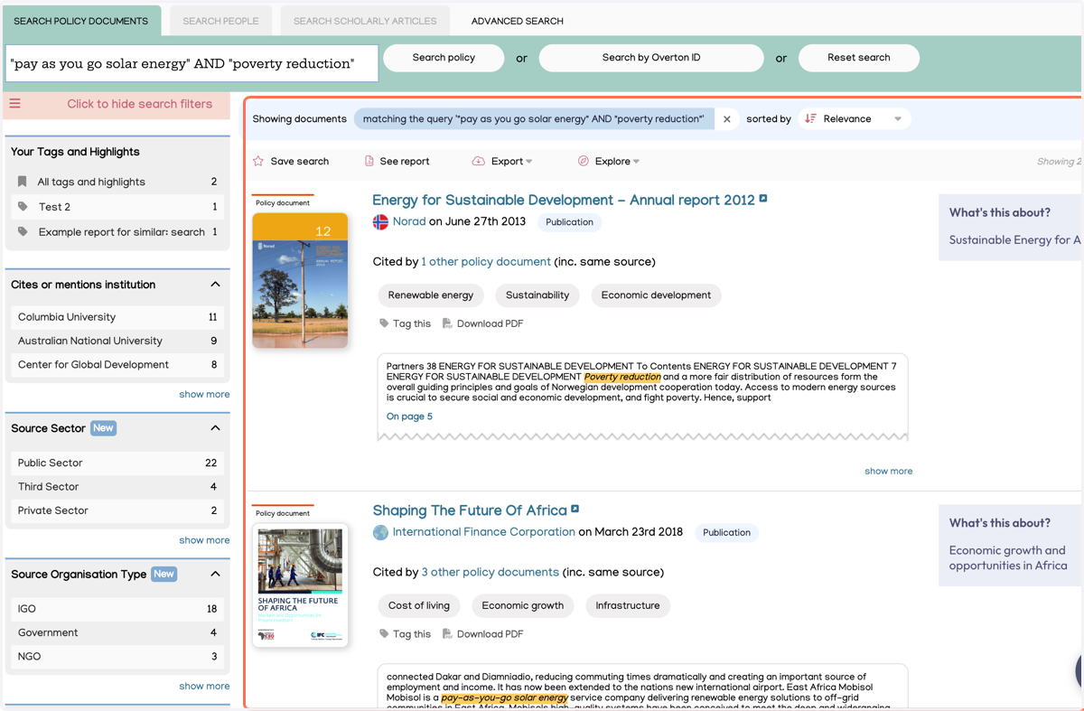Filter by Public Sector
The height and width of the screenshot is (711, 1084).
point(117,463)
